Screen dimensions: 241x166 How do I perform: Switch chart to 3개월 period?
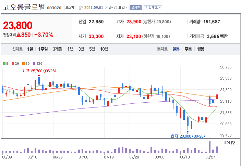[x=58, y=49]
